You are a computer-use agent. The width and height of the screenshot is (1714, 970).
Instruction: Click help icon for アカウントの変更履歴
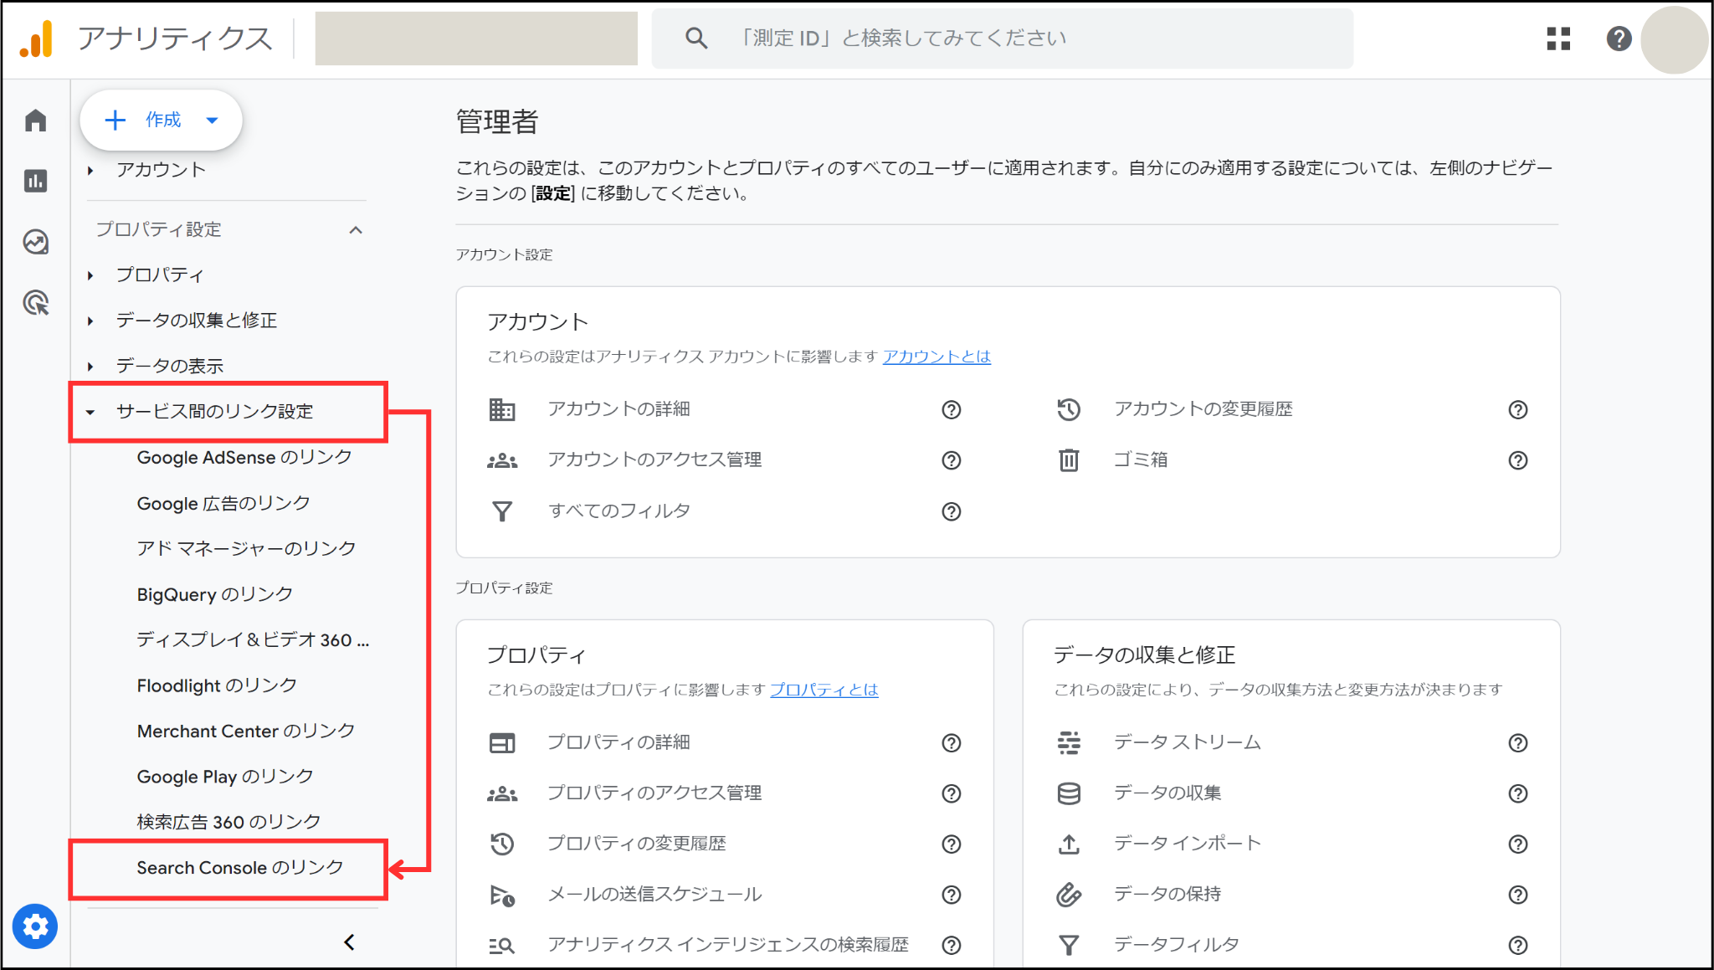click(1518, 409)
